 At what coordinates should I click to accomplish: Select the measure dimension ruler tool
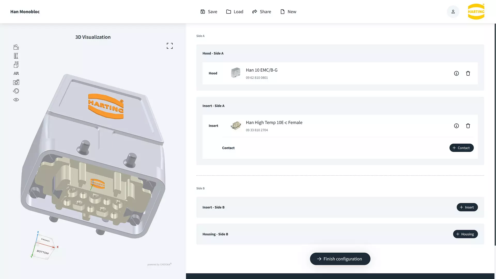pos(16,56)
